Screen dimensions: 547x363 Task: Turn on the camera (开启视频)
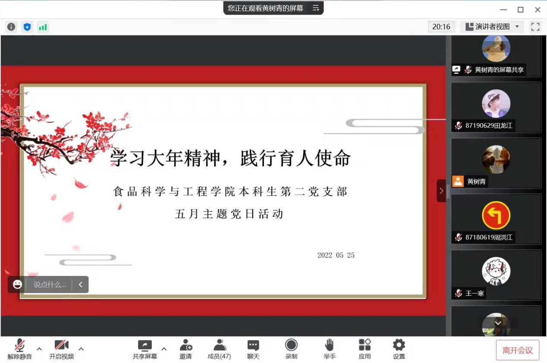point(61,349)
